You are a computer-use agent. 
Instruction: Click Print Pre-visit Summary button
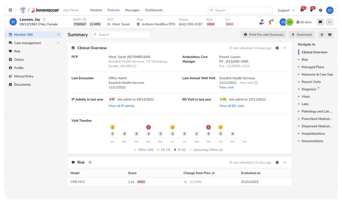pyautogui.click(x=265, y=34)
